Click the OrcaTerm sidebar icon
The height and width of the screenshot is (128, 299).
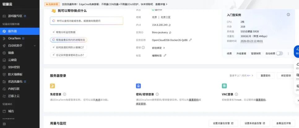[x=4, y=38]
